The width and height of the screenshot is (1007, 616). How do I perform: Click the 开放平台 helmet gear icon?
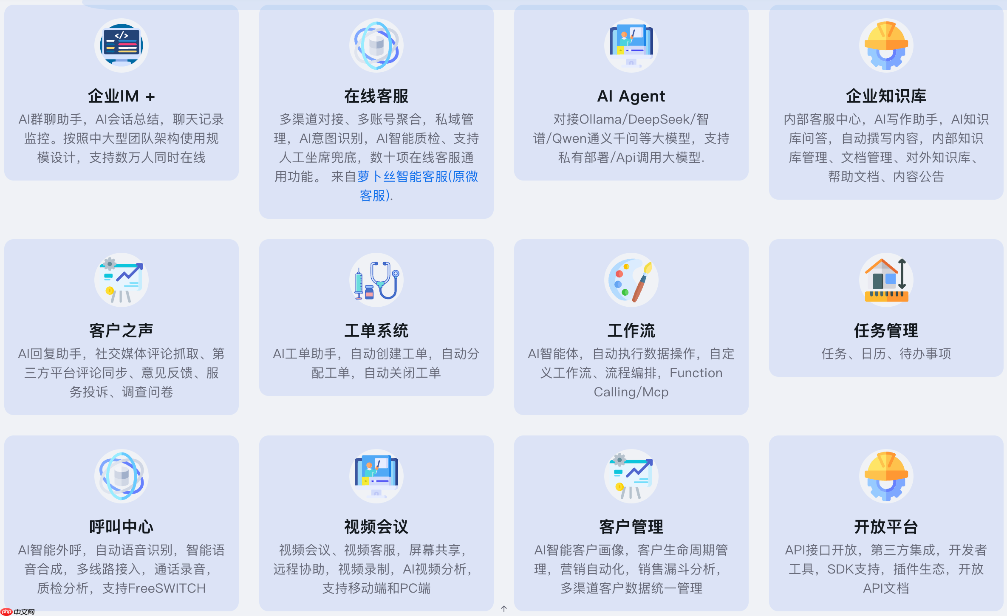pos(885,476)
